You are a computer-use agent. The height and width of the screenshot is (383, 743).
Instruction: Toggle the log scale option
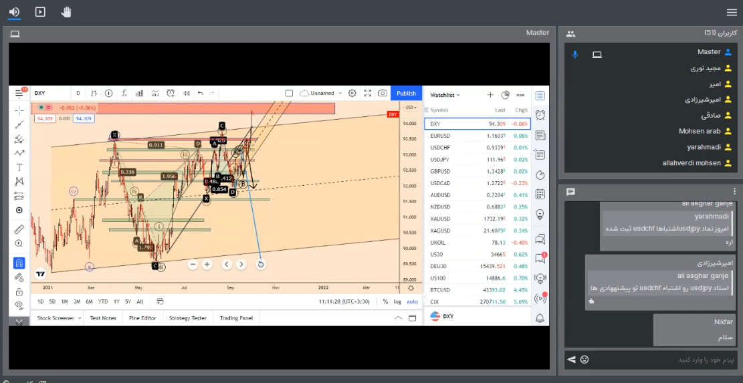tap(398, 301)
